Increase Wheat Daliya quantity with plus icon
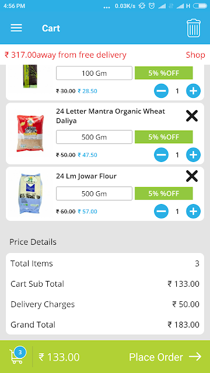Screen dimensions: 210x373 193,155
